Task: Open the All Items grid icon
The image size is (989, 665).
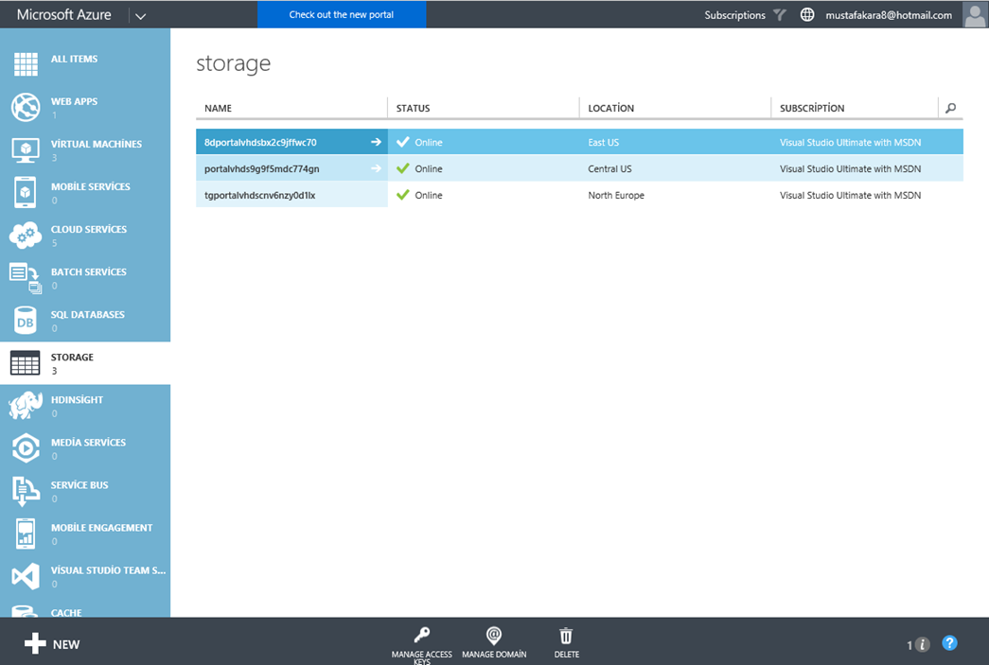Action: 26,64
